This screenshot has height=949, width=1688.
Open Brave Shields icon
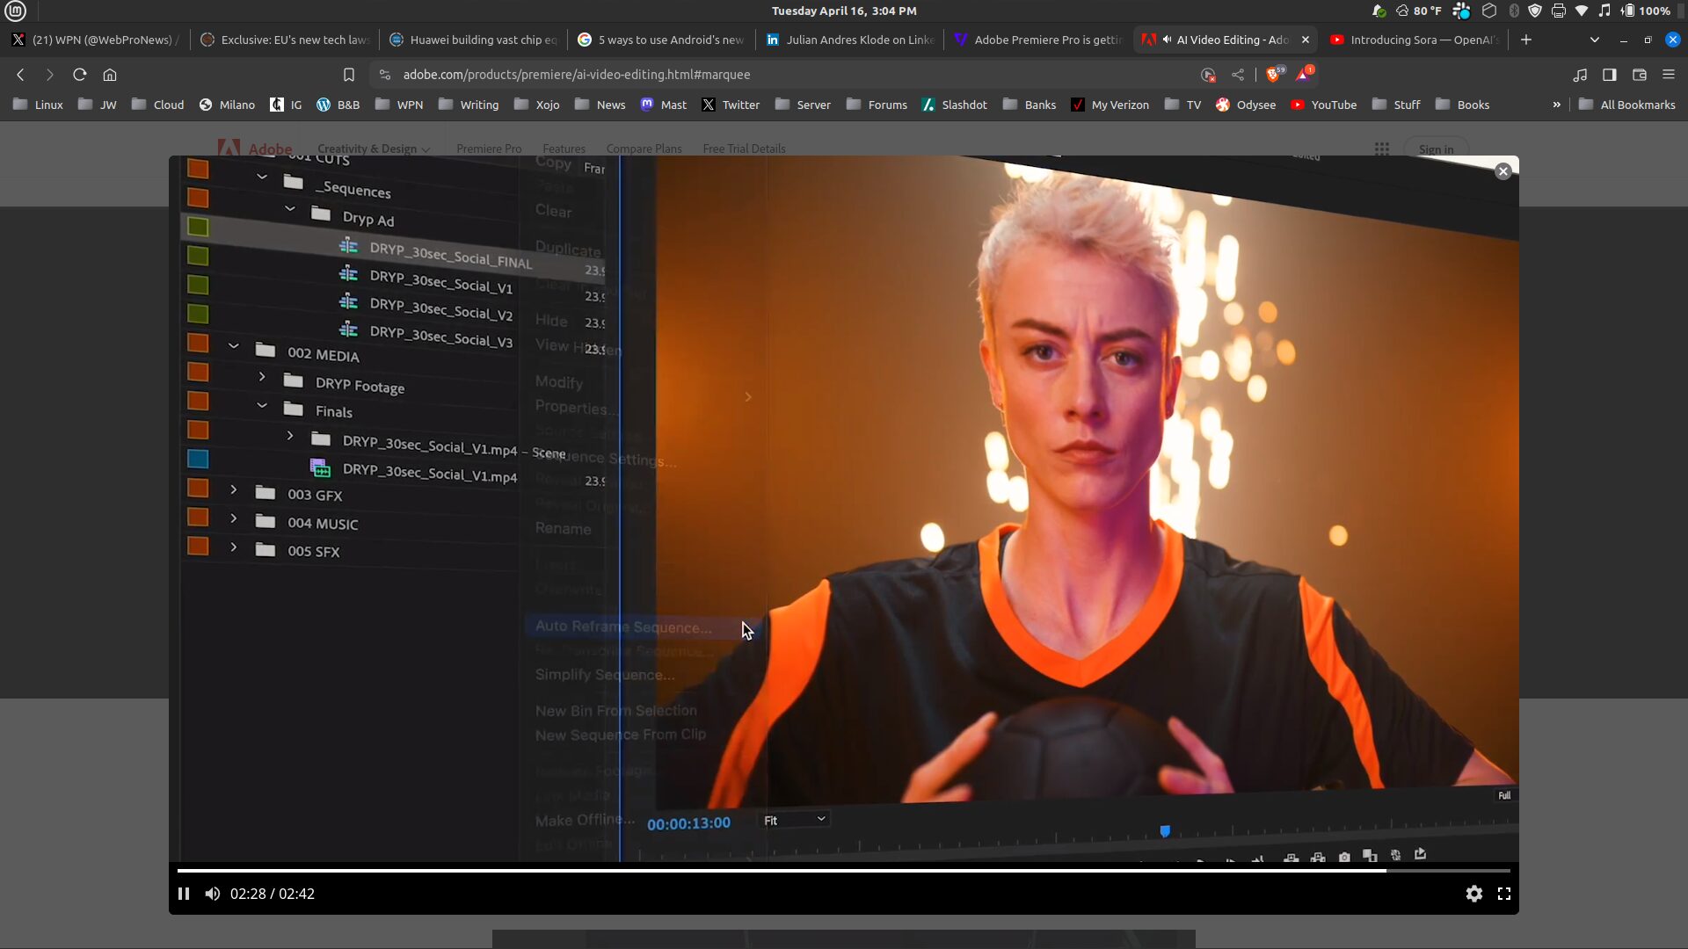click(x=1273, y=75)
